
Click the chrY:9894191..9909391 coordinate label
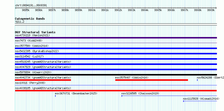click(x=31, y=6)
